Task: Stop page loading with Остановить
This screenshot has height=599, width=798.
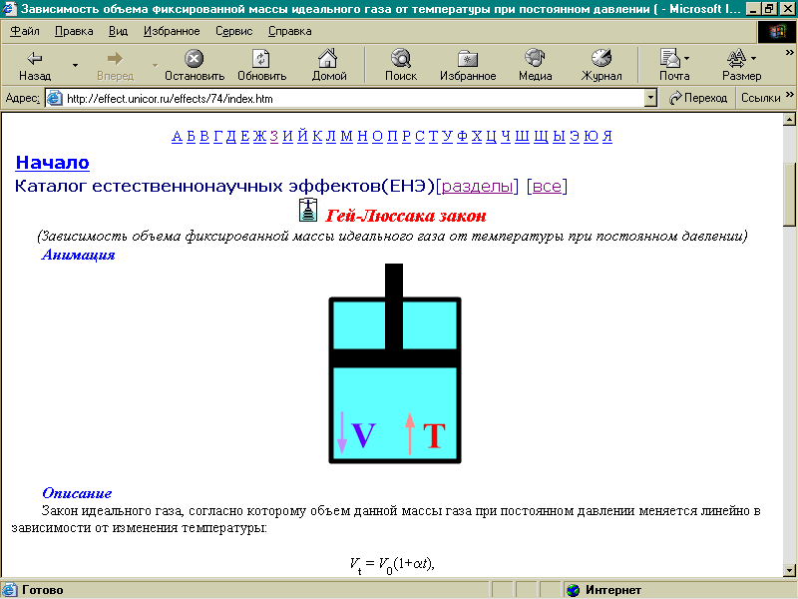Action: 195,65
